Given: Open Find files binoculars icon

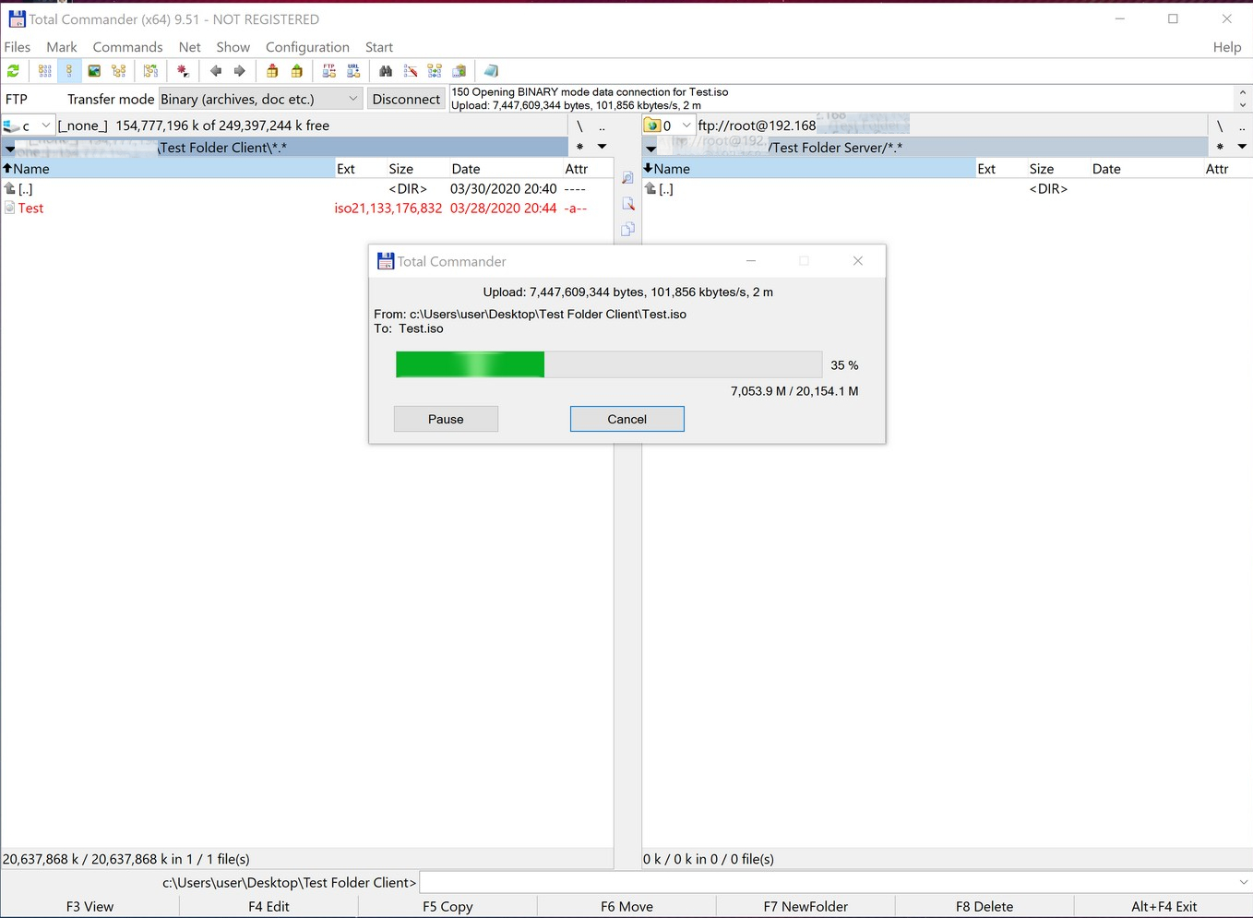Looking at the screenshot, I should pos(386,71).
